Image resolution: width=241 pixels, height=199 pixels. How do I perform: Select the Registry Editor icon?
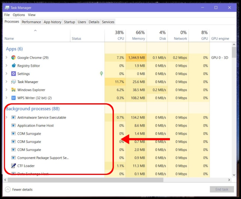13,66
